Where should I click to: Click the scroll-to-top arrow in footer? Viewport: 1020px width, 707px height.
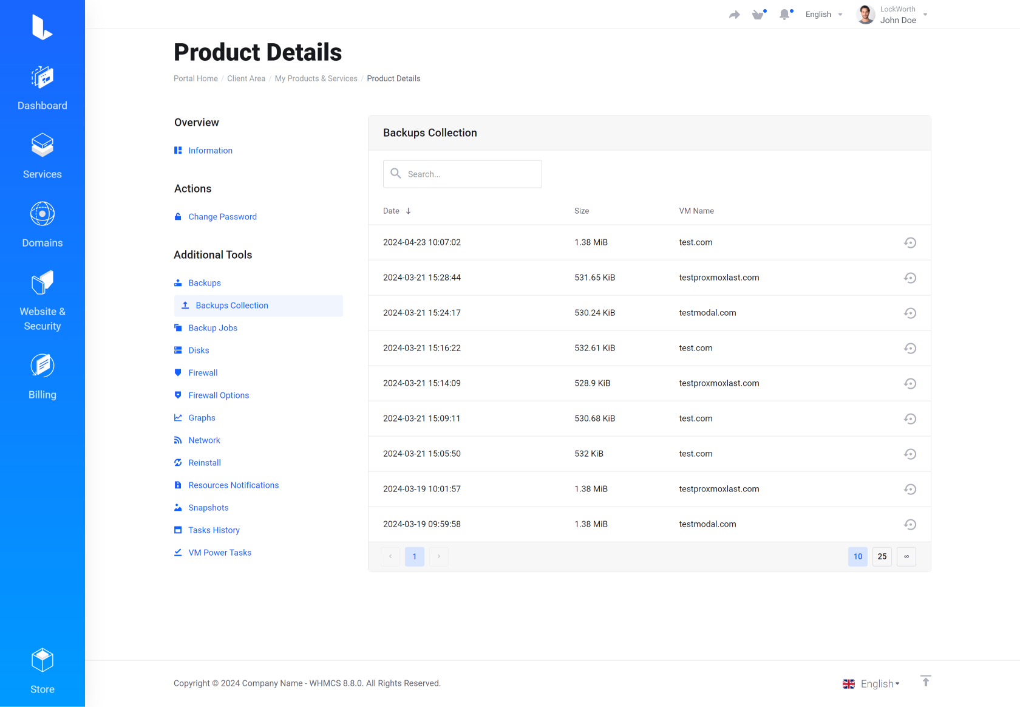tap(925, 681)
